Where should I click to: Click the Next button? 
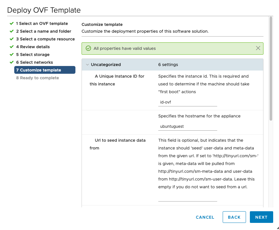point(262,217)
